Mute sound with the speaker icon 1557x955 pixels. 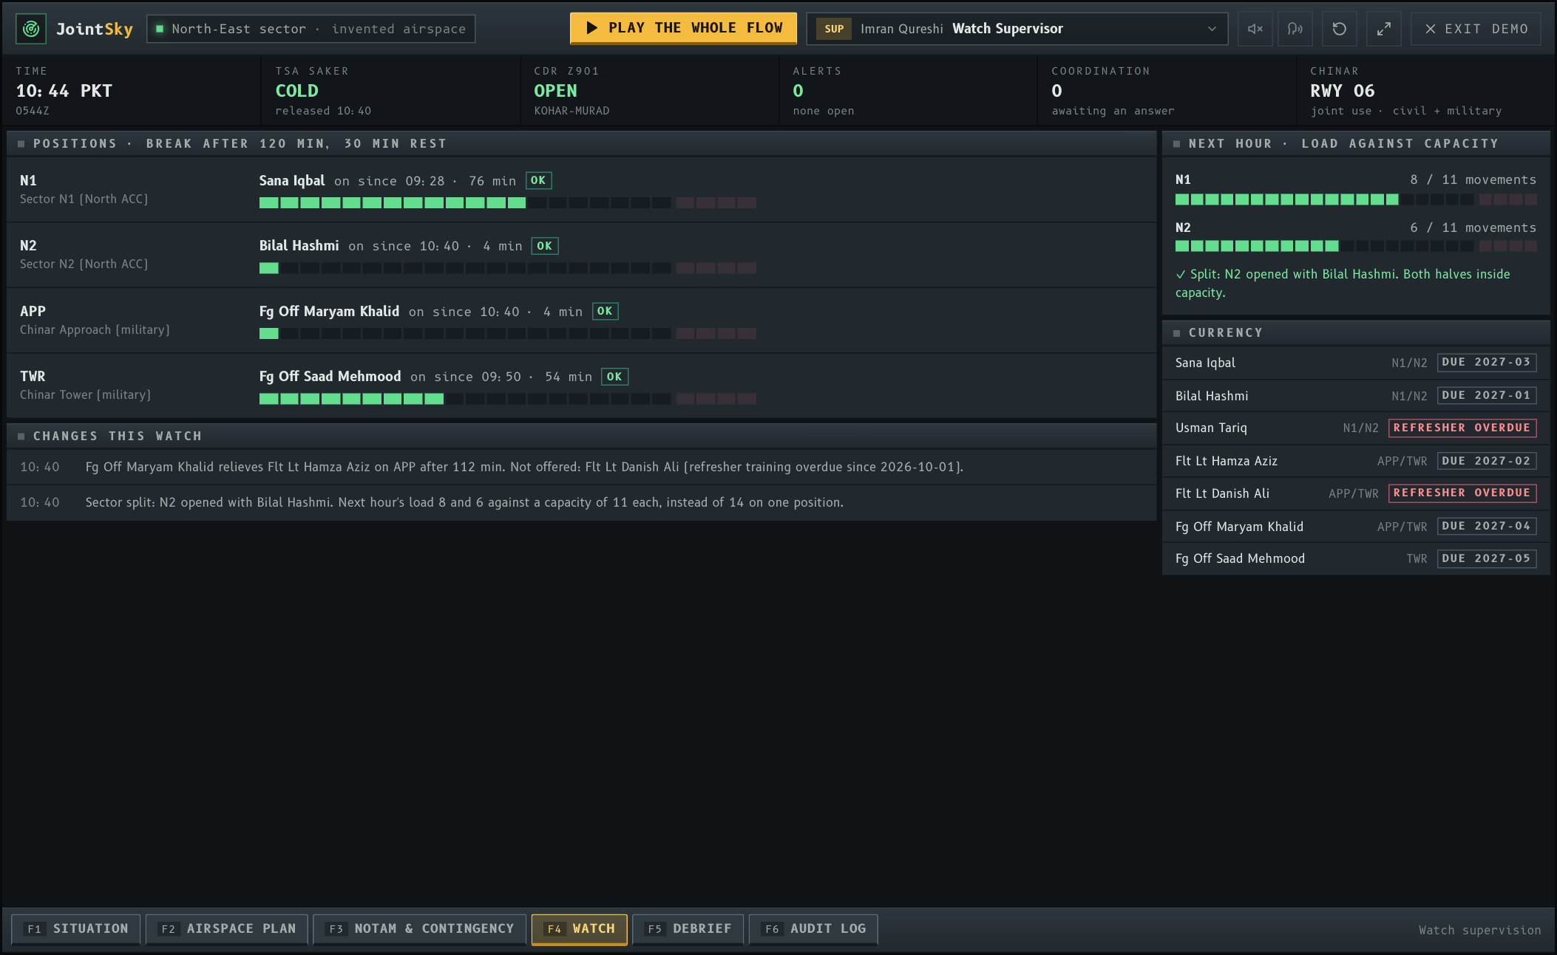click(x=1255, y=29)
